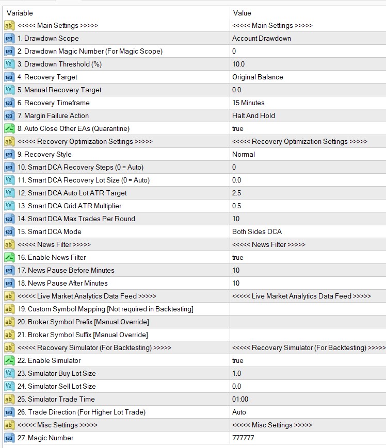Open the Trade Direction value Auto
This screenshot has height=448, width=386.
pyautogui.click(x=239, y=412)
